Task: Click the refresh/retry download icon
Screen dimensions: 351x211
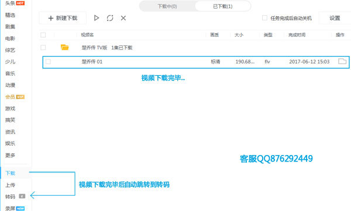Action: pyautogui.click(x=110, y=18)
